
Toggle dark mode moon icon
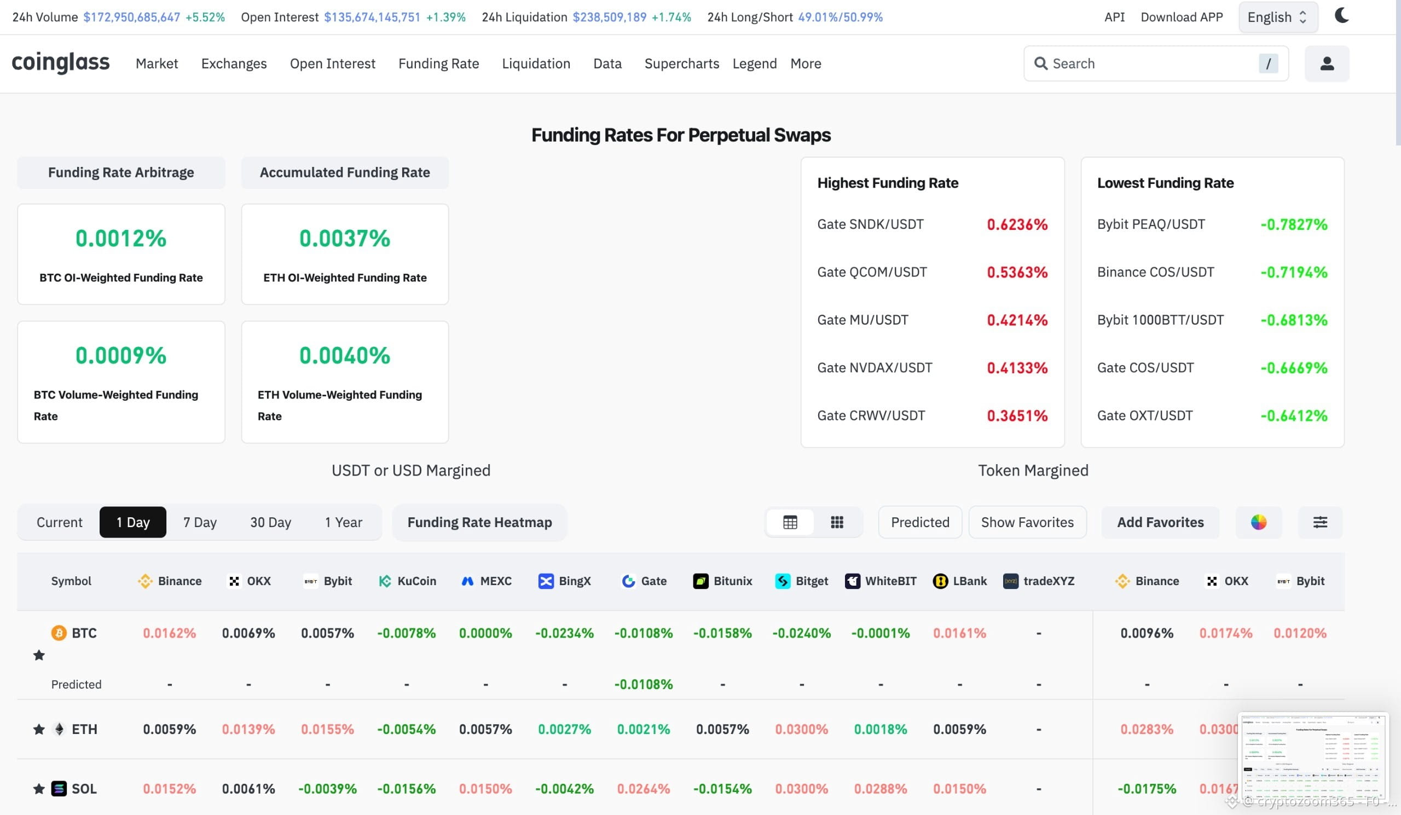point(1341,15)
